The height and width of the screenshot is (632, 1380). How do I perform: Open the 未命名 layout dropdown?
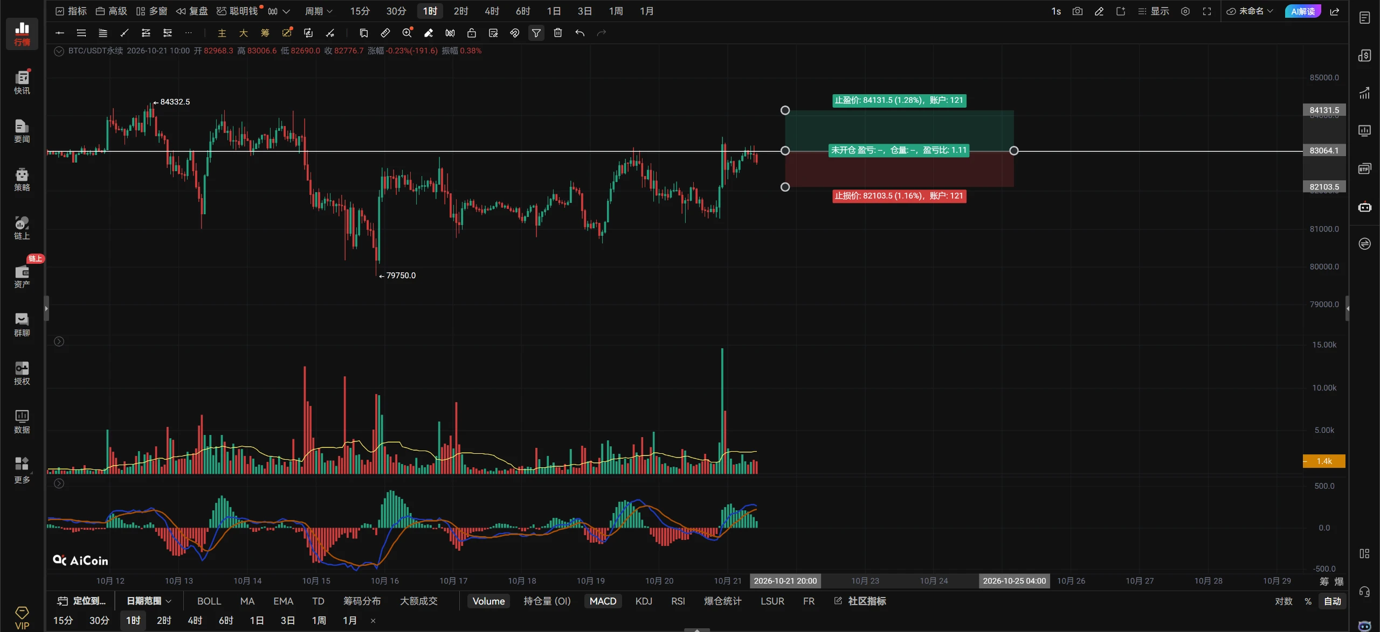[1250, 11]
